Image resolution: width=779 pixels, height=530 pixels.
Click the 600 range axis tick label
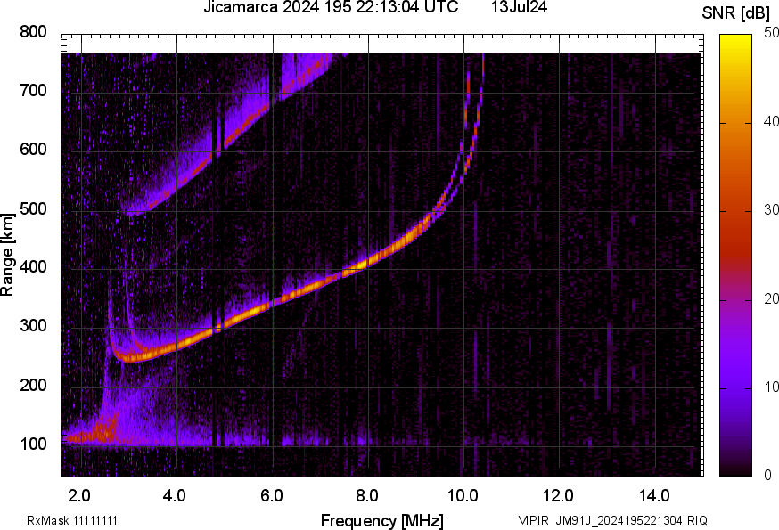33,149
